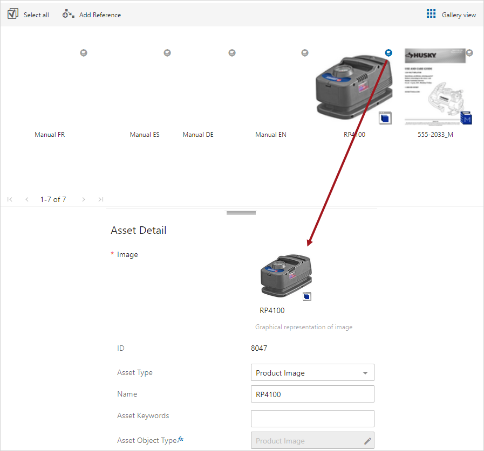This screenshot has width=484, height=451.
Task: Click the manual type badge on the 555-2033_M thumbnail
Action: pyautogui.click(x=466, y=118)
